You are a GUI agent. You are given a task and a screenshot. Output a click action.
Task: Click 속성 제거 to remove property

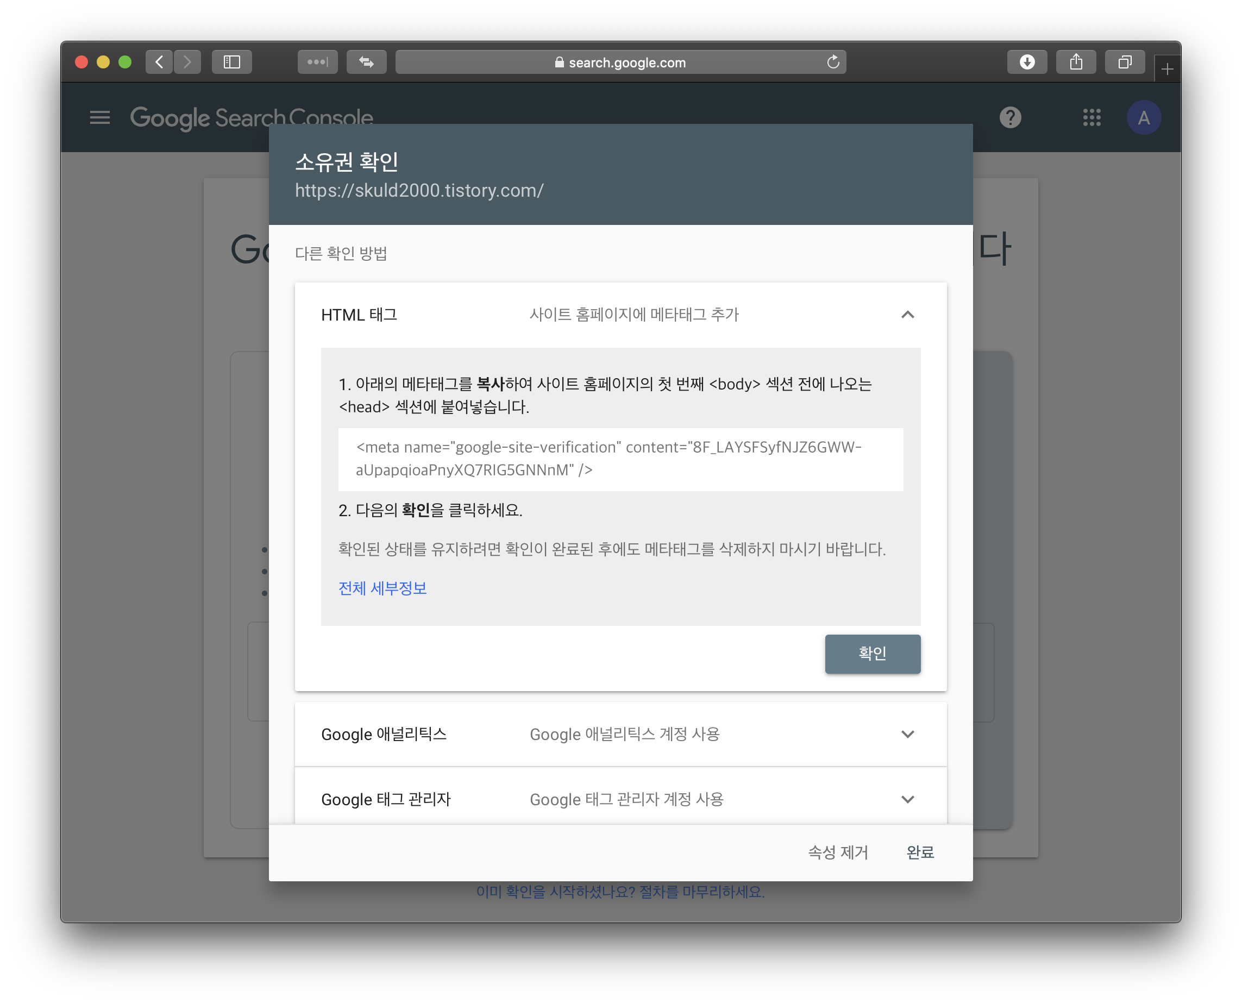pos(838,852)
